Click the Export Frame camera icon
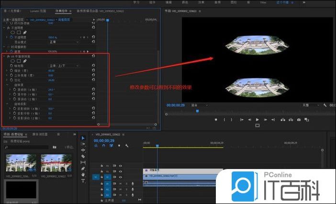 [299, 119]
